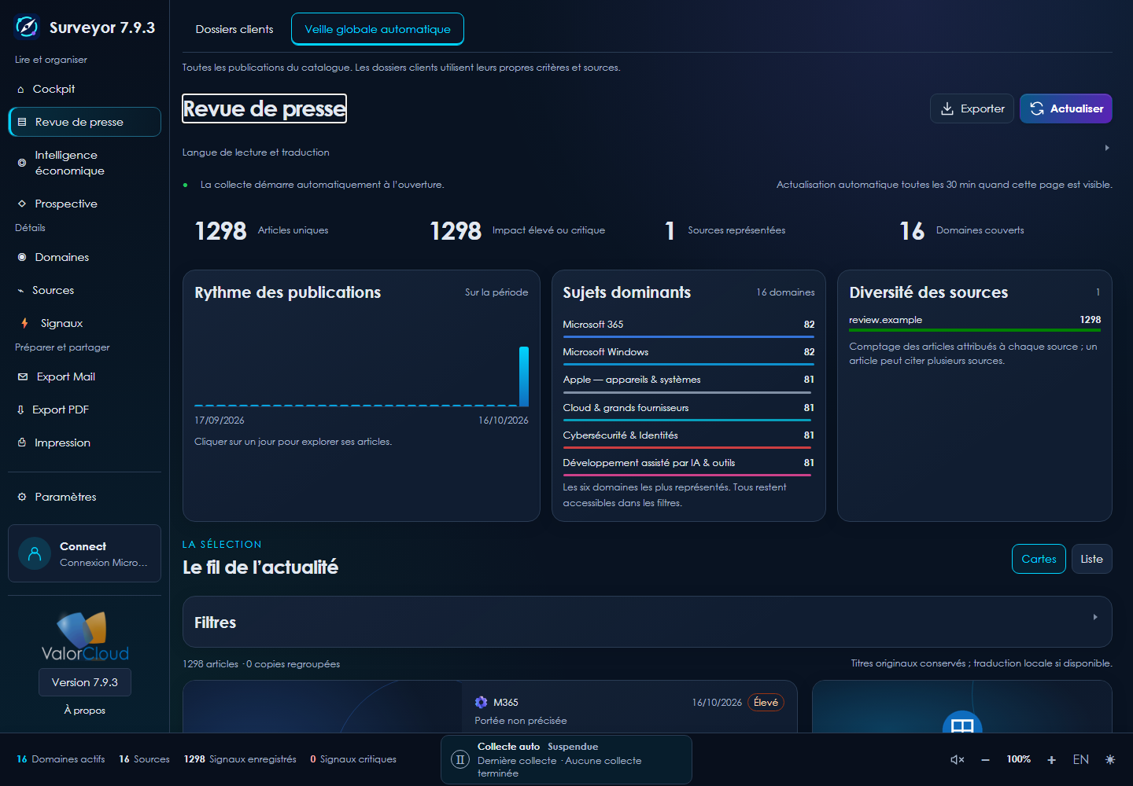Click the Version 7.9.3 button

point(85,682)
